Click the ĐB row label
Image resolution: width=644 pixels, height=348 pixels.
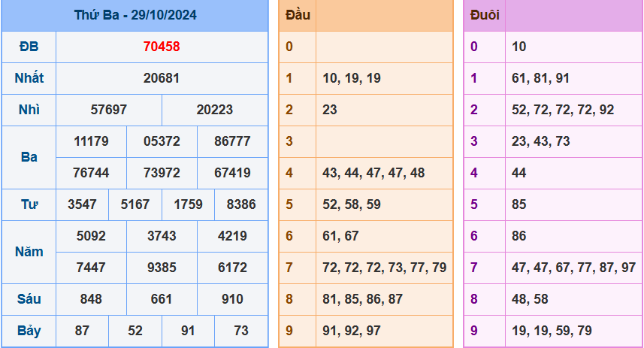29,47
